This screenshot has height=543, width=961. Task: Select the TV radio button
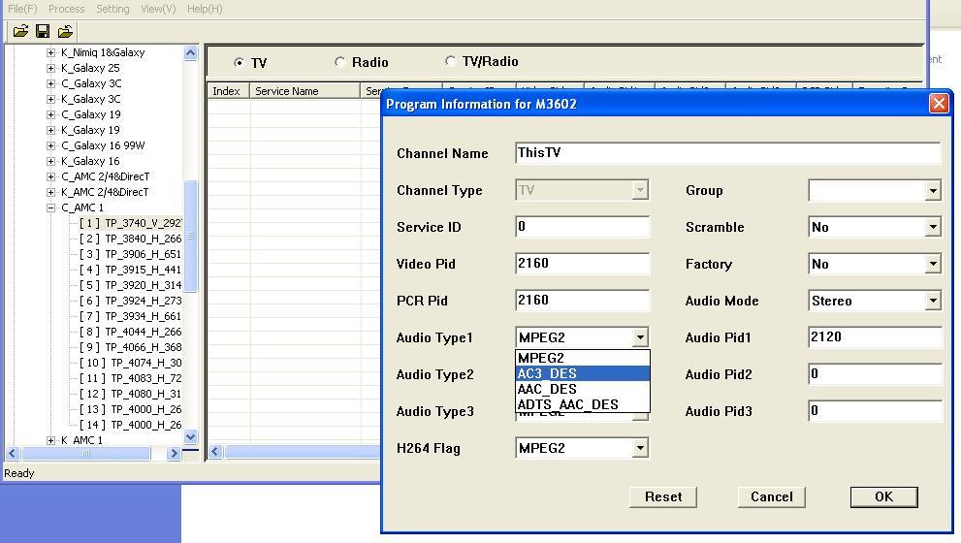[x=239, y=62]
